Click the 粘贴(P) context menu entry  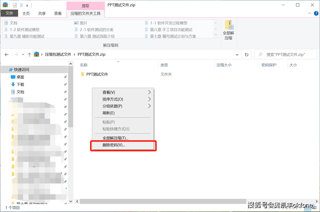[x=123, y=122]
